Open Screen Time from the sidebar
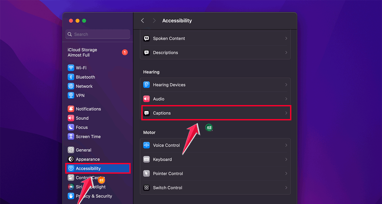This screenshot has height=204, width=382. pos(88,136)
